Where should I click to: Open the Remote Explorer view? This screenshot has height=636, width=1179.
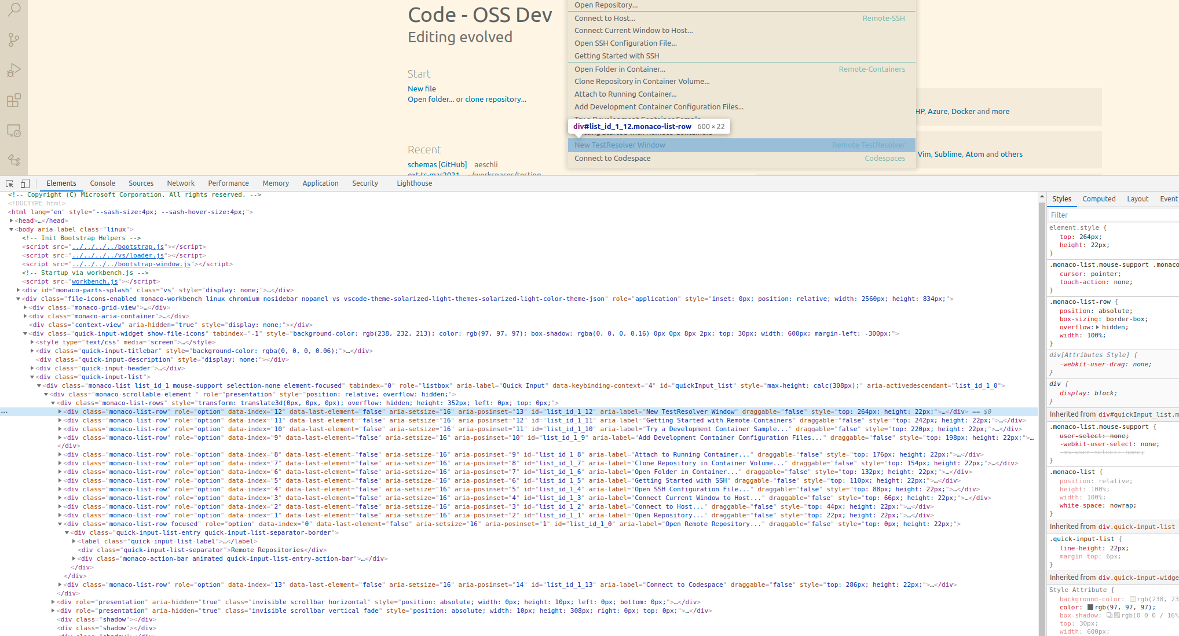(14, 131)
